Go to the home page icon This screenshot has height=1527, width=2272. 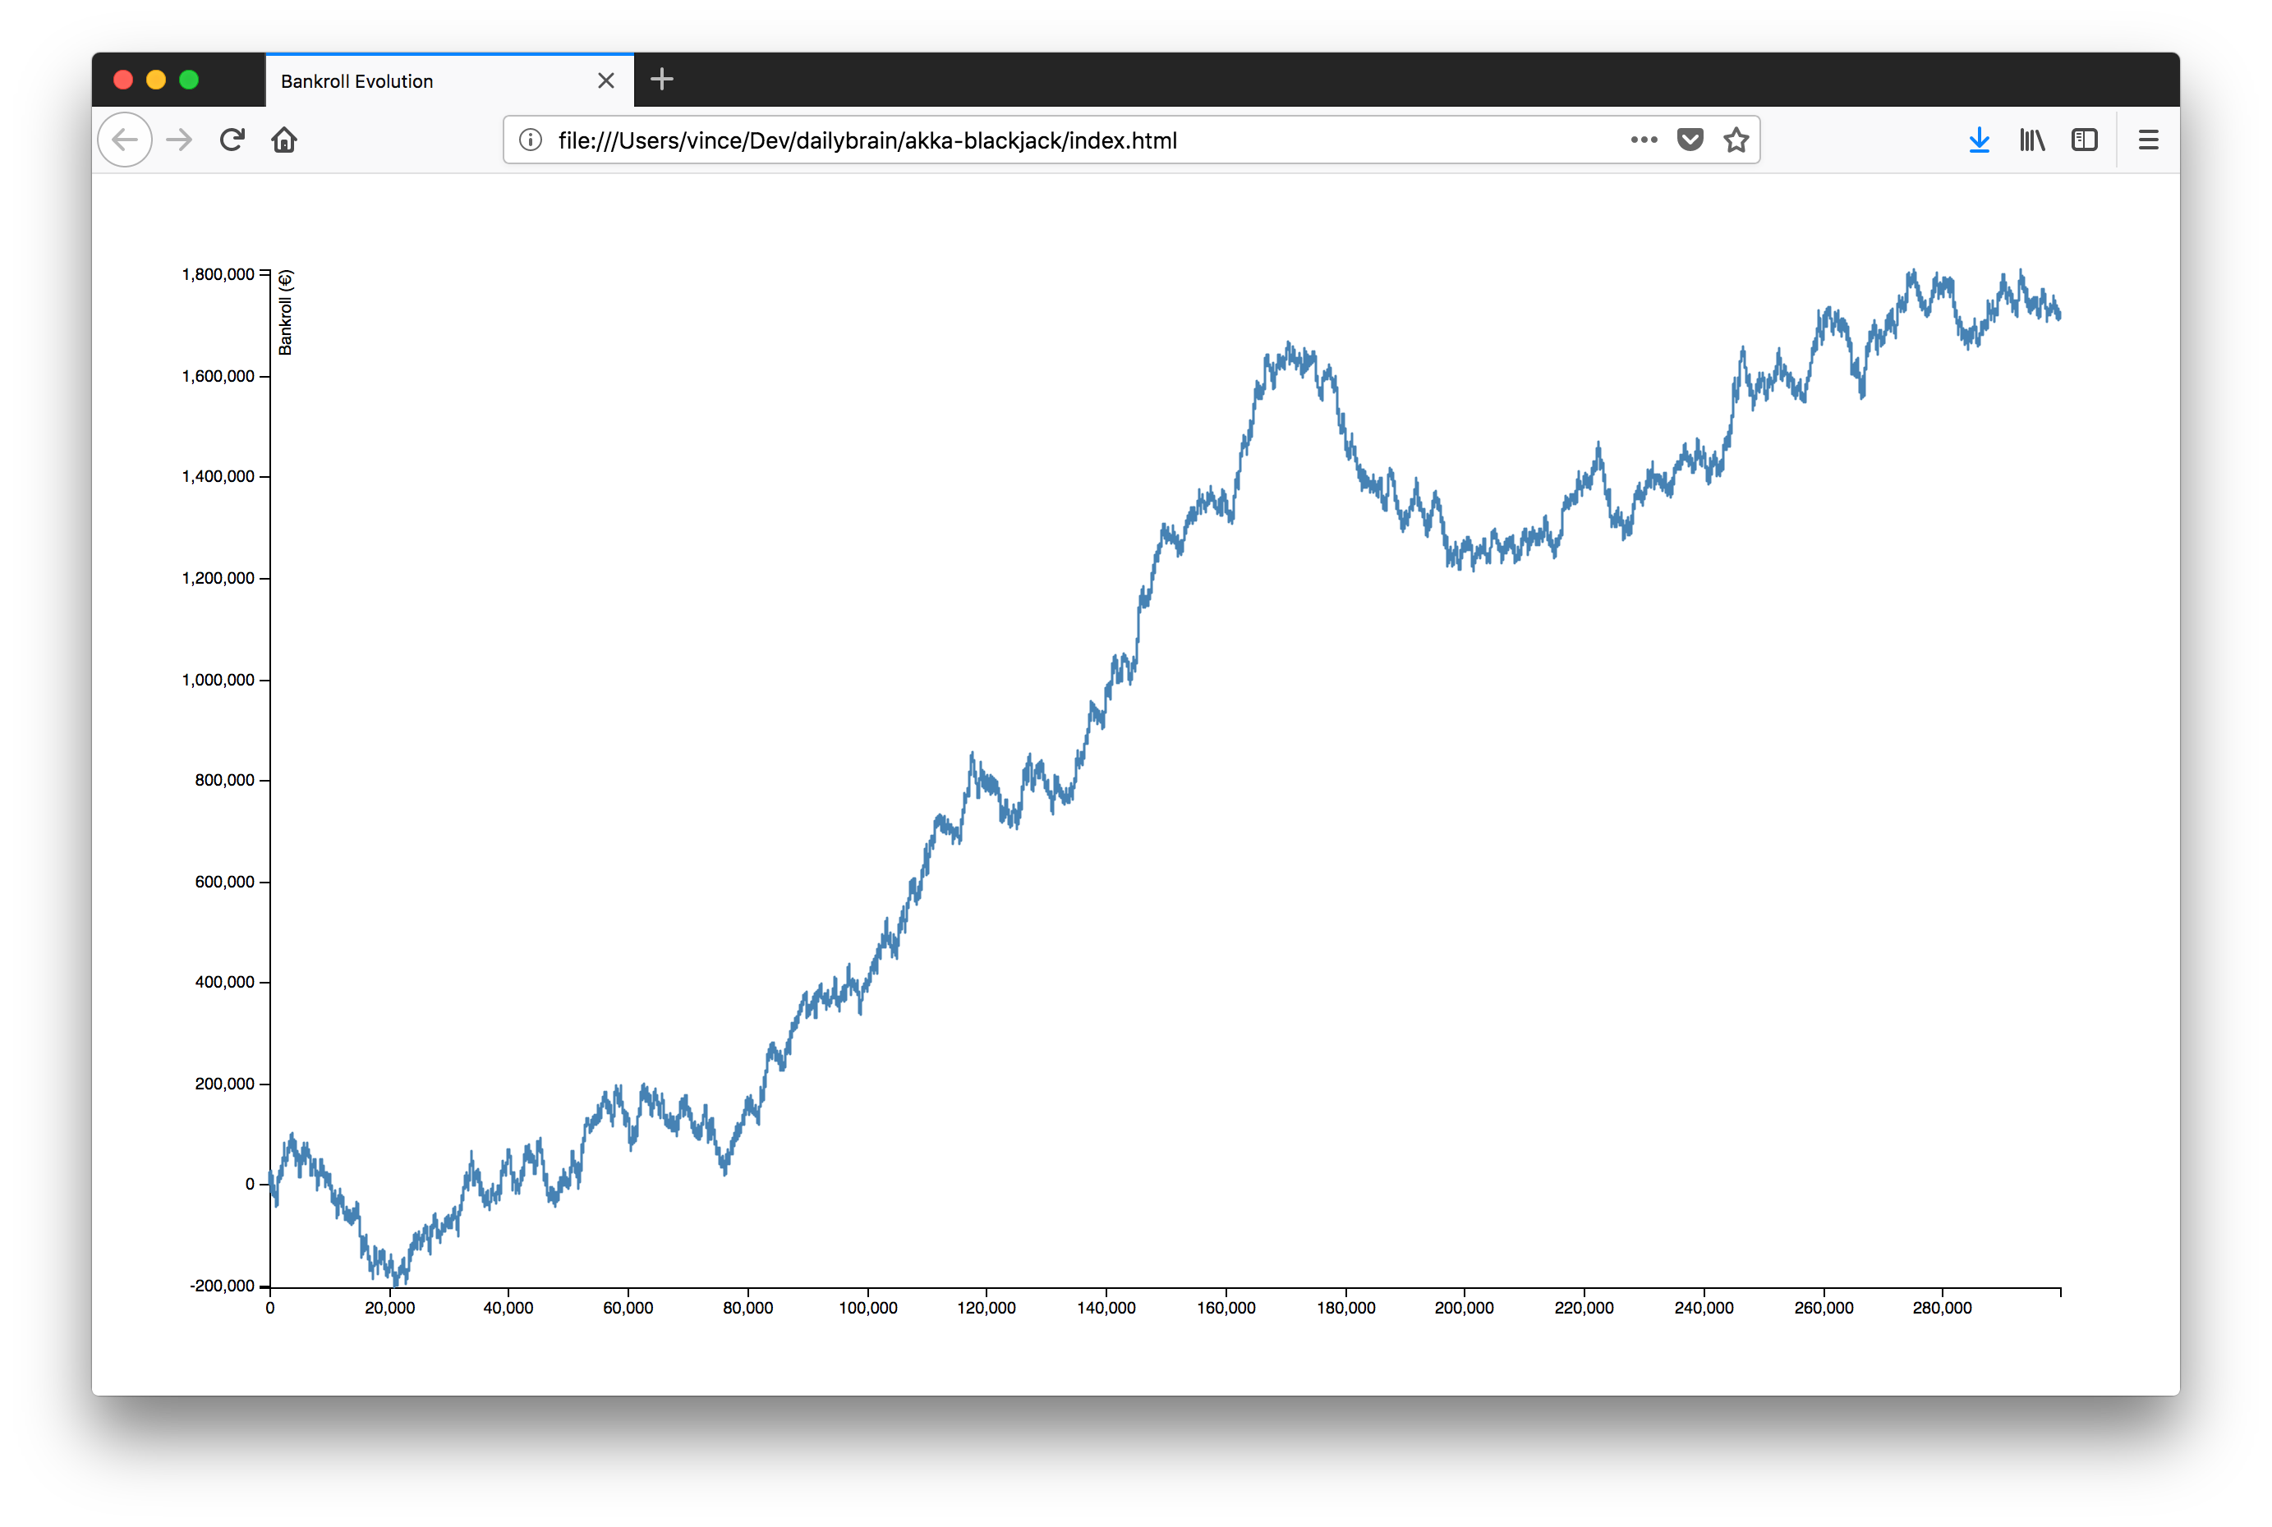click(284, 140)
